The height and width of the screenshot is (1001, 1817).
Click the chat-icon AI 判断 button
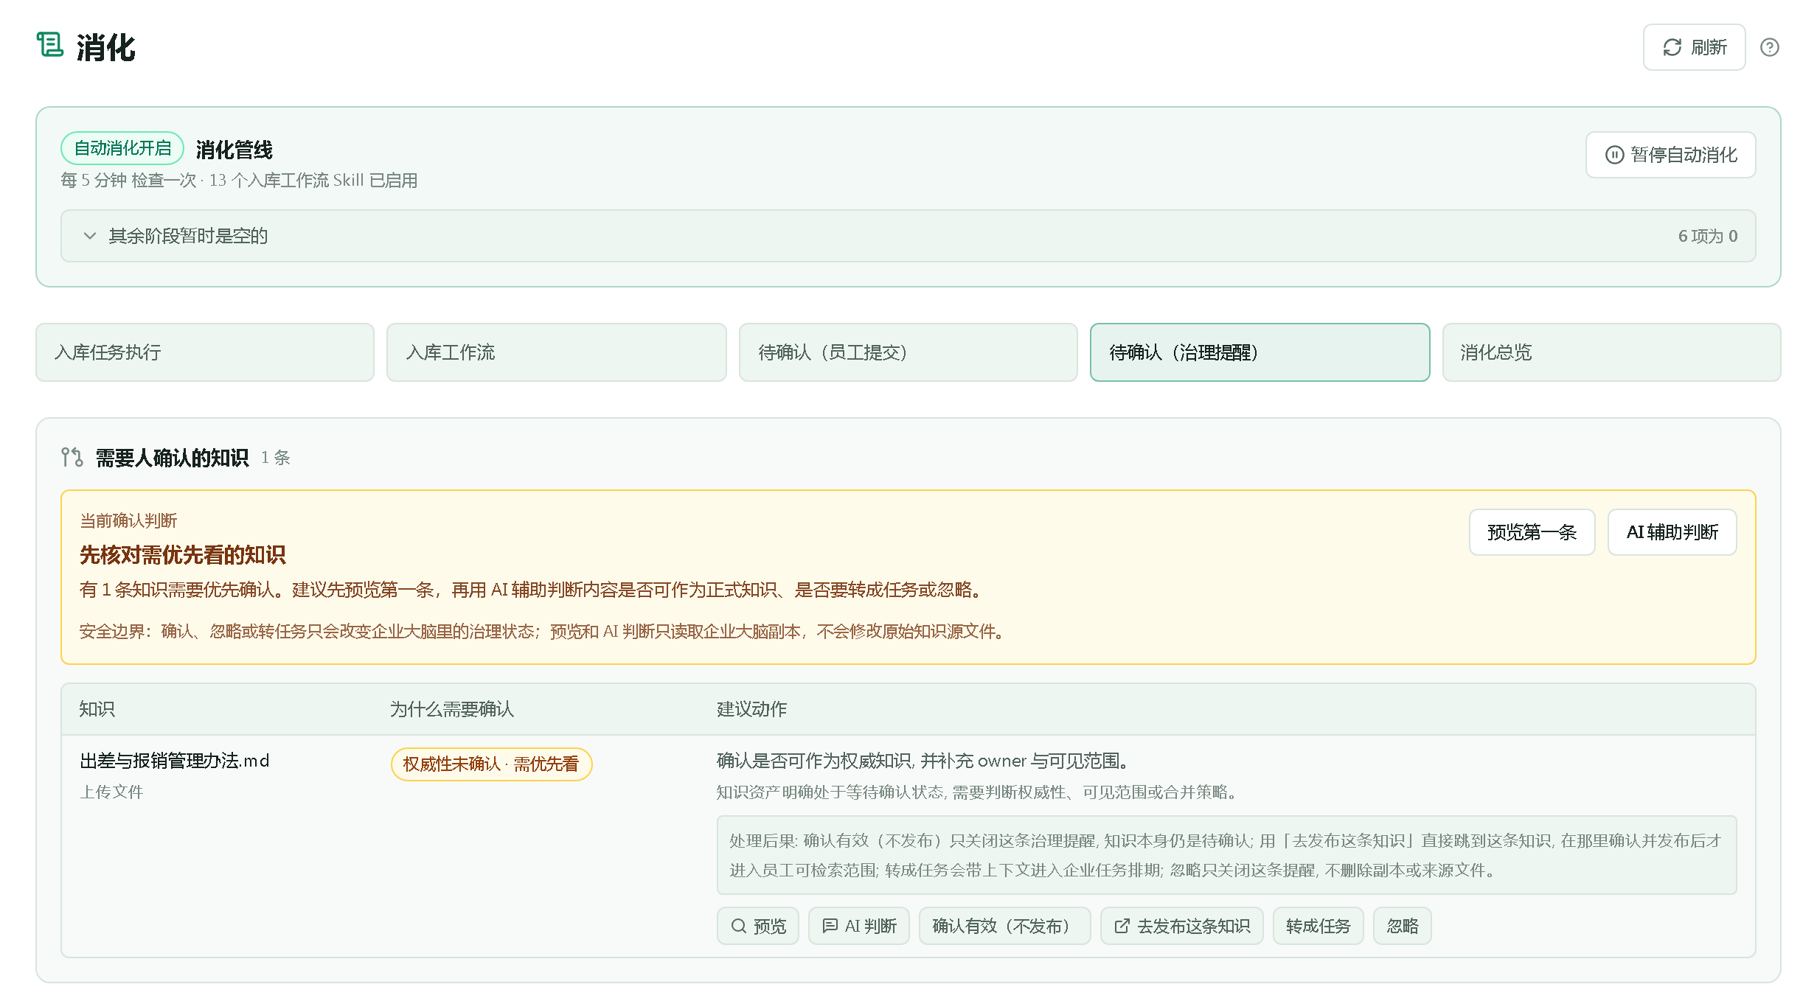click(858, 926)
